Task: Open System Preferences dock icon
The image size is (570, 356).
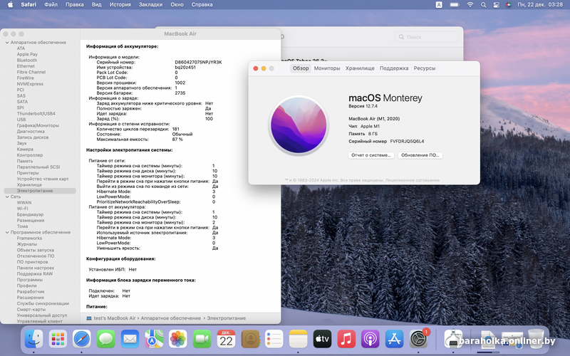Action: click(x=419, y=340)
